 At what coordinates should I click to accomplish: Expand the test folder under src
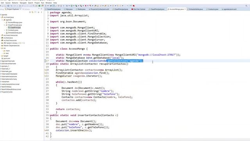click(2, 53)
